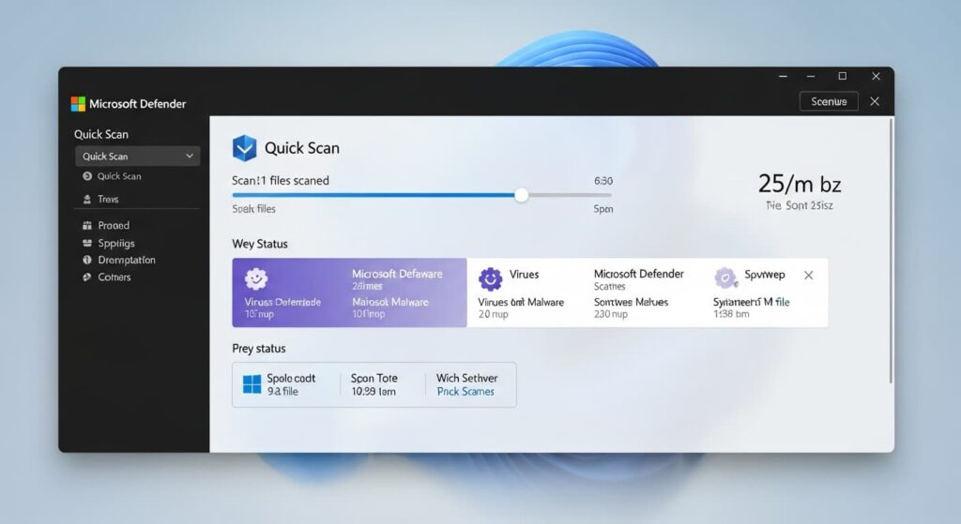The width and height of the screenshot is (961, 524).
Task: Click the Microsoft Defender logo icon
Action: pos(78,104)
